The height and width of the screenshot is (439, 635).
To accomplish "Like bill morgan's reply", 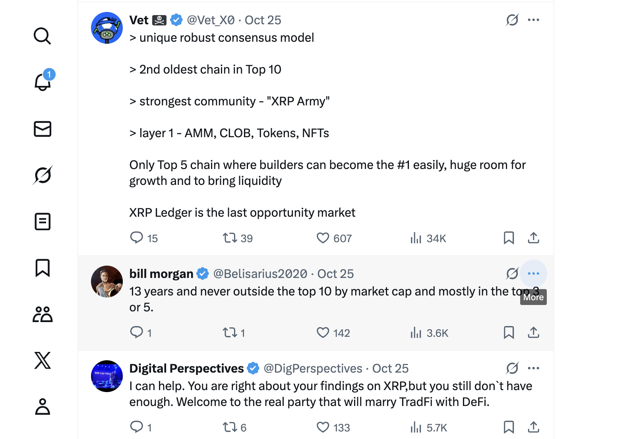I will 323,333.
